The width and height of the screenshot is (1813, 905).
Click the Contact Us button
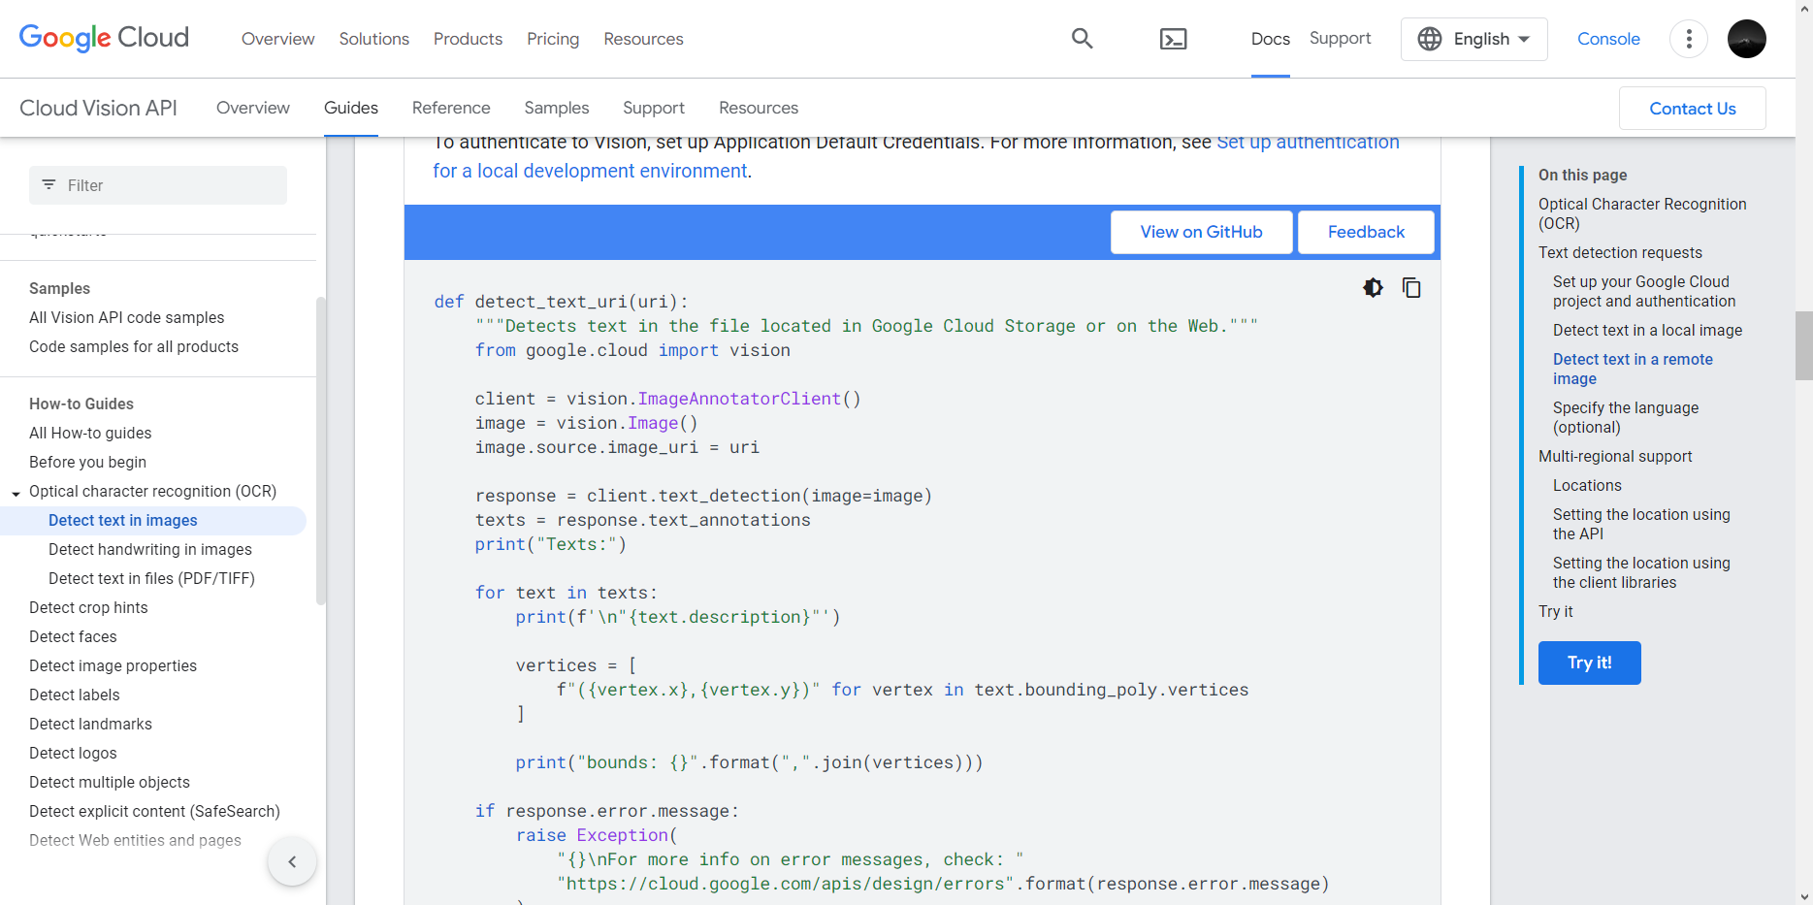1692,109
